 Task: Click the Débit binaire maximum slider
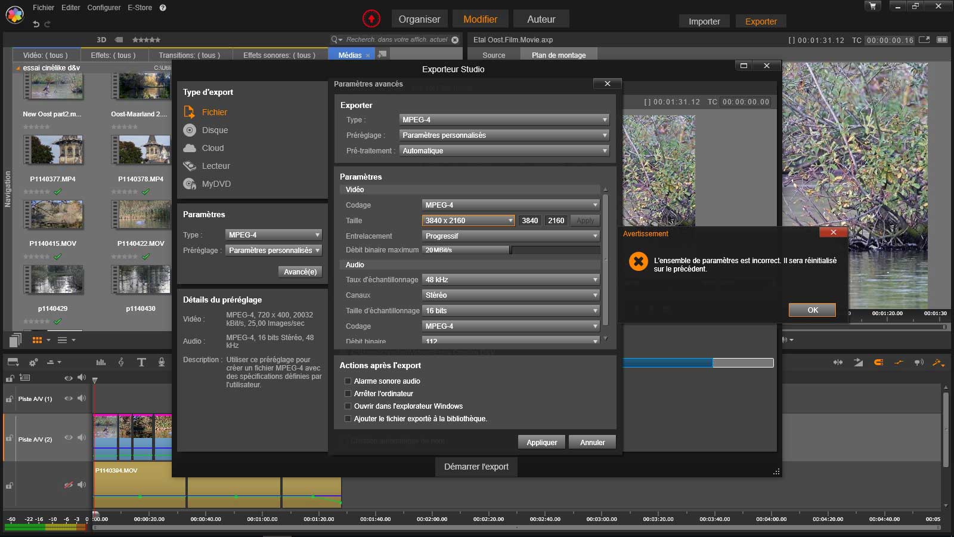click(x=510, y=250)
